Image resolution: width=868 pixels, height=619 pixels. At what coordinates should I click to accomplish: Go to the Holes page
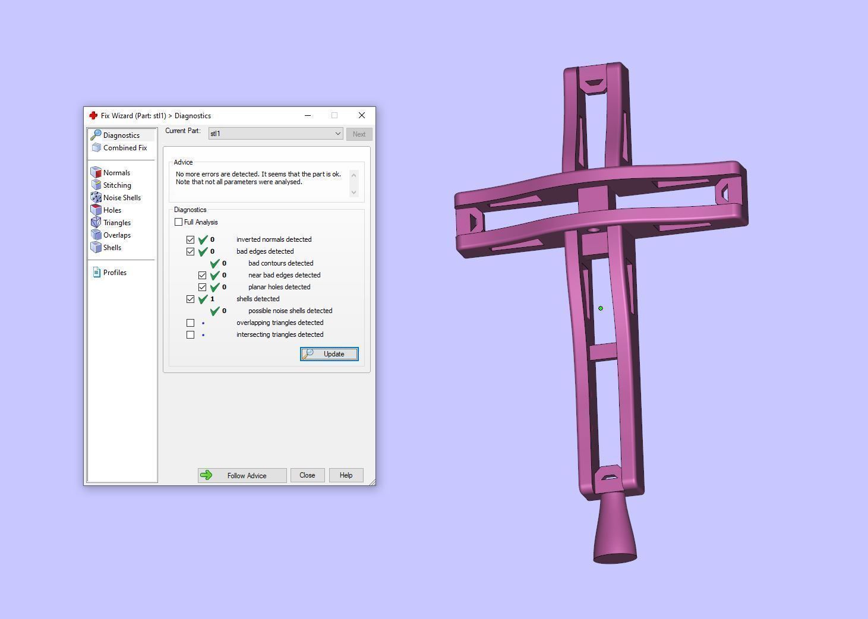pos(112,210)
